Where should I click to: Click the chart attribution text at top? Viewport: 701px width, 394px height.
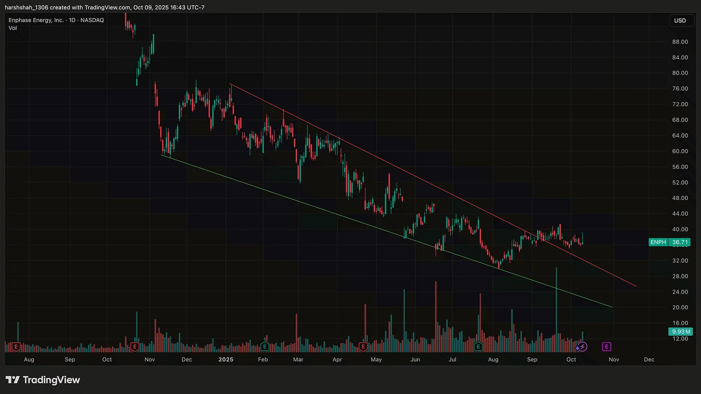(105, 7)
